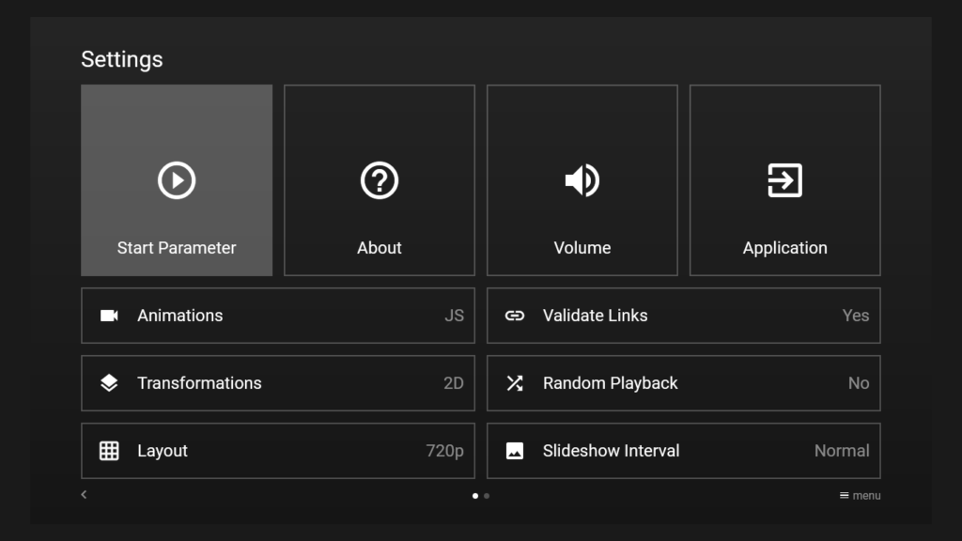Viewport: 962px width, 541px height.
Task: Switch Animations JS value
Action: pyautogui.click(x=454, y=316)
